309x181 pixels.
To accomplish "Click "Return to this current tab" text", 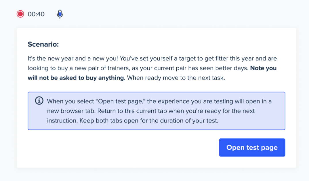I will pyautogui.click(x=132, y=111).
